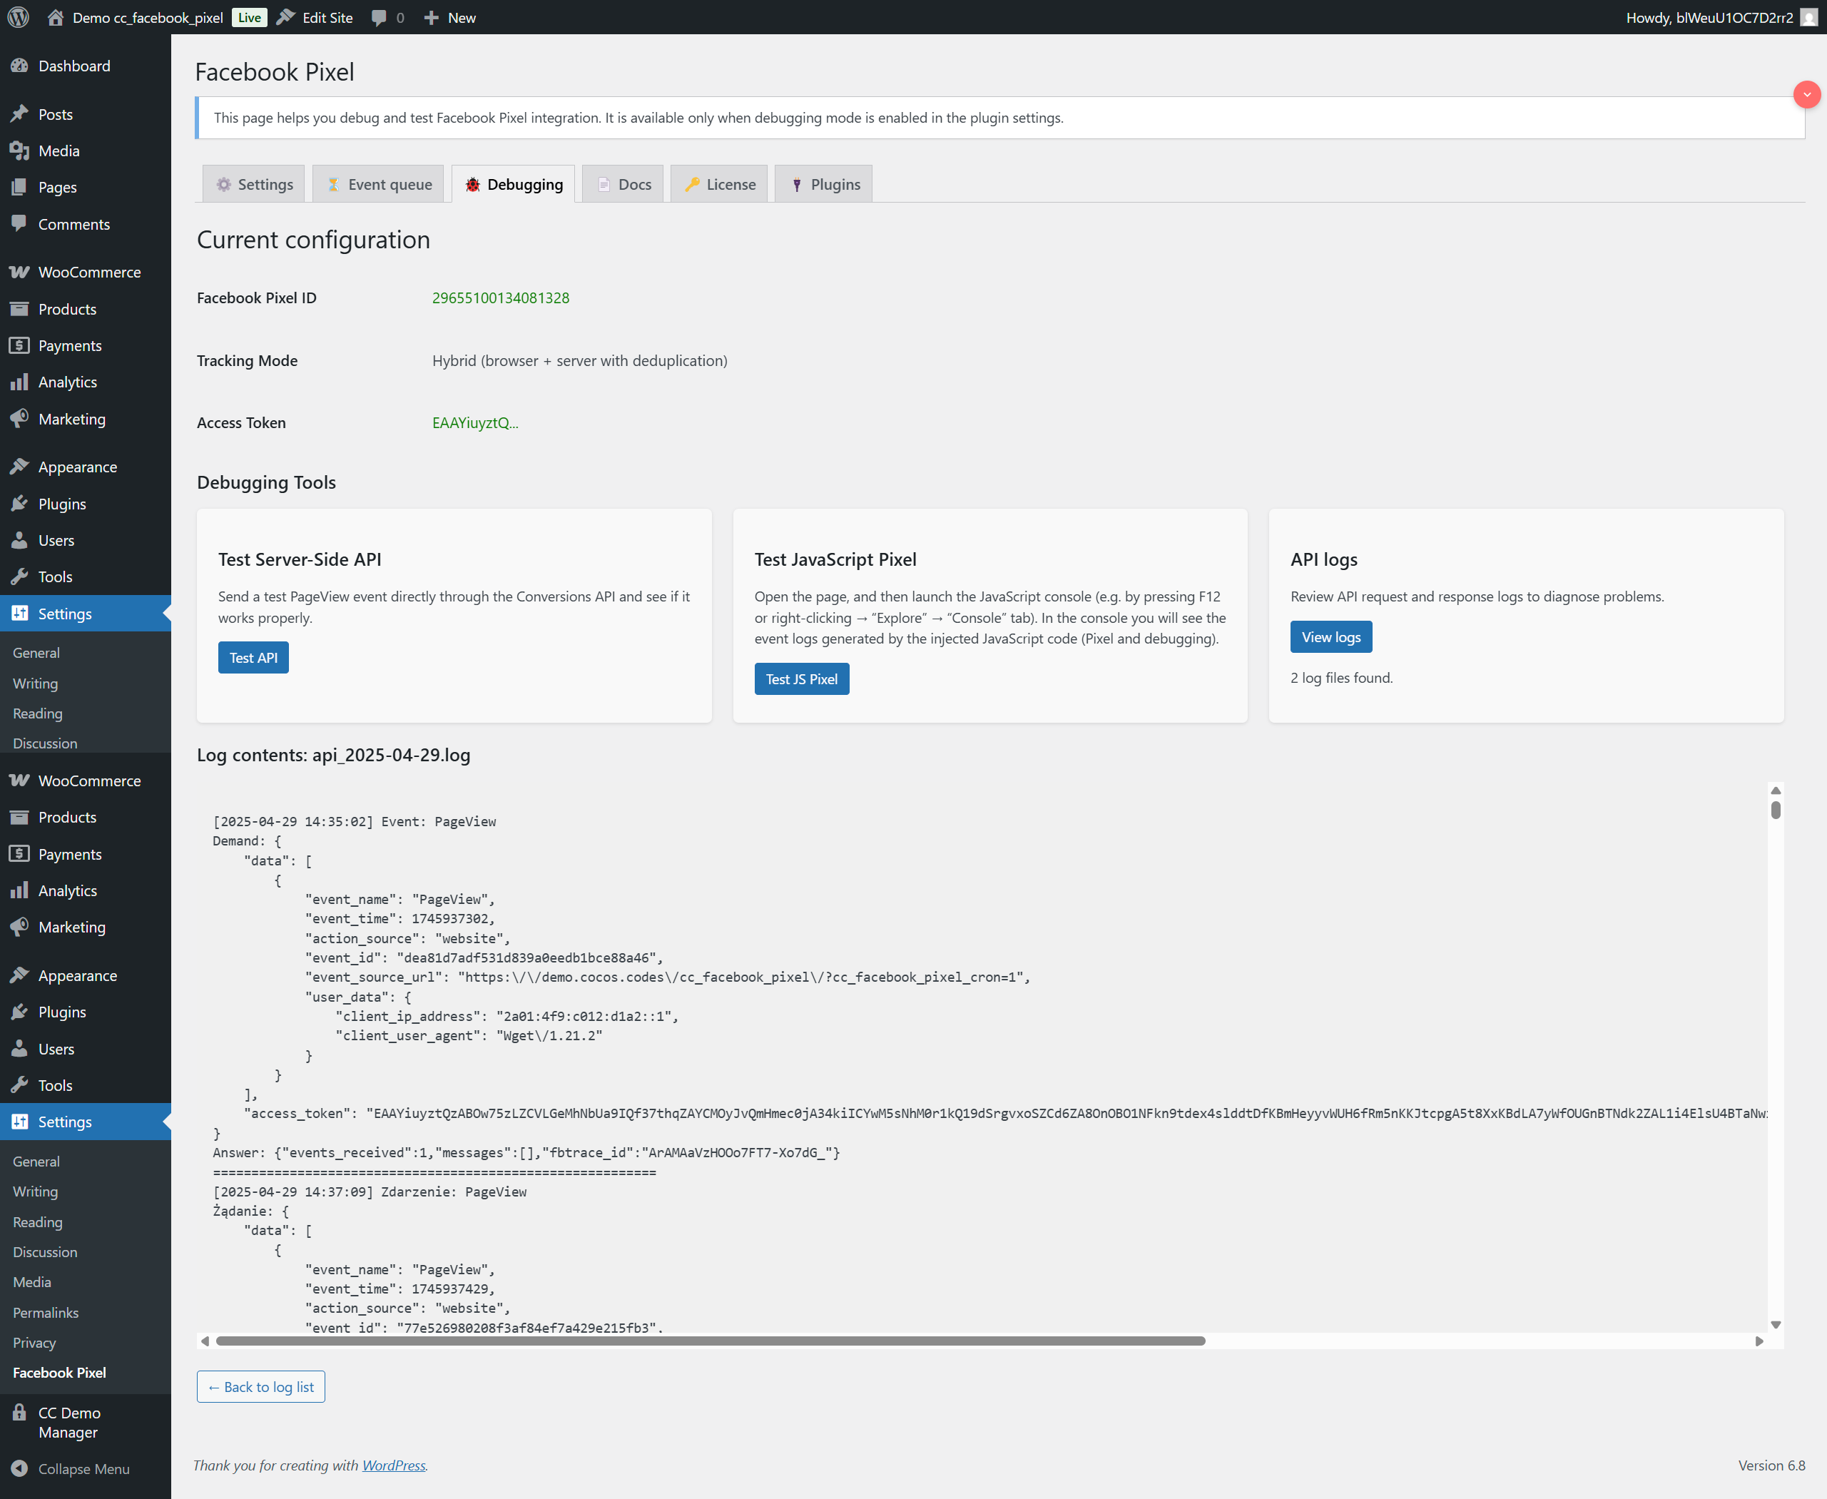Open Media library from sidebar icon
Screen dimensions: 1827x1499
click(x=19, y=151)
